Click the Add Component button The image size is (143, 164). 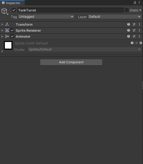(x=71, y=62)
